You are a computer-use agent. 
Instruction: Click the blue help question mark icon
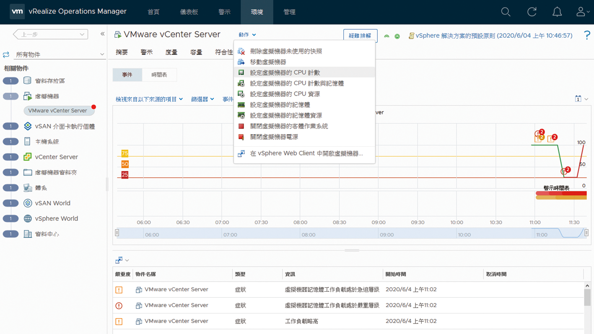click(587, 36)
